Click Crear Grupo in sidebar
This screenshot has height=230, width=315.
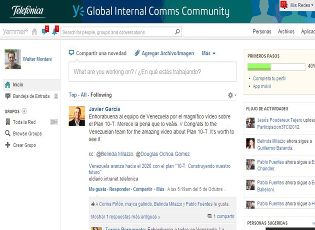tap(24, 145)
